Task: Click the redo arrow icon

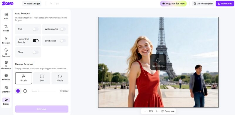Action: (x=57, y=4)
